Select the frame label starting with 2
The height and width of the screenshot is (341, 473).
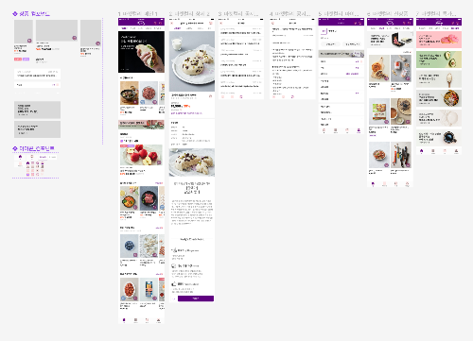point(189,14)
